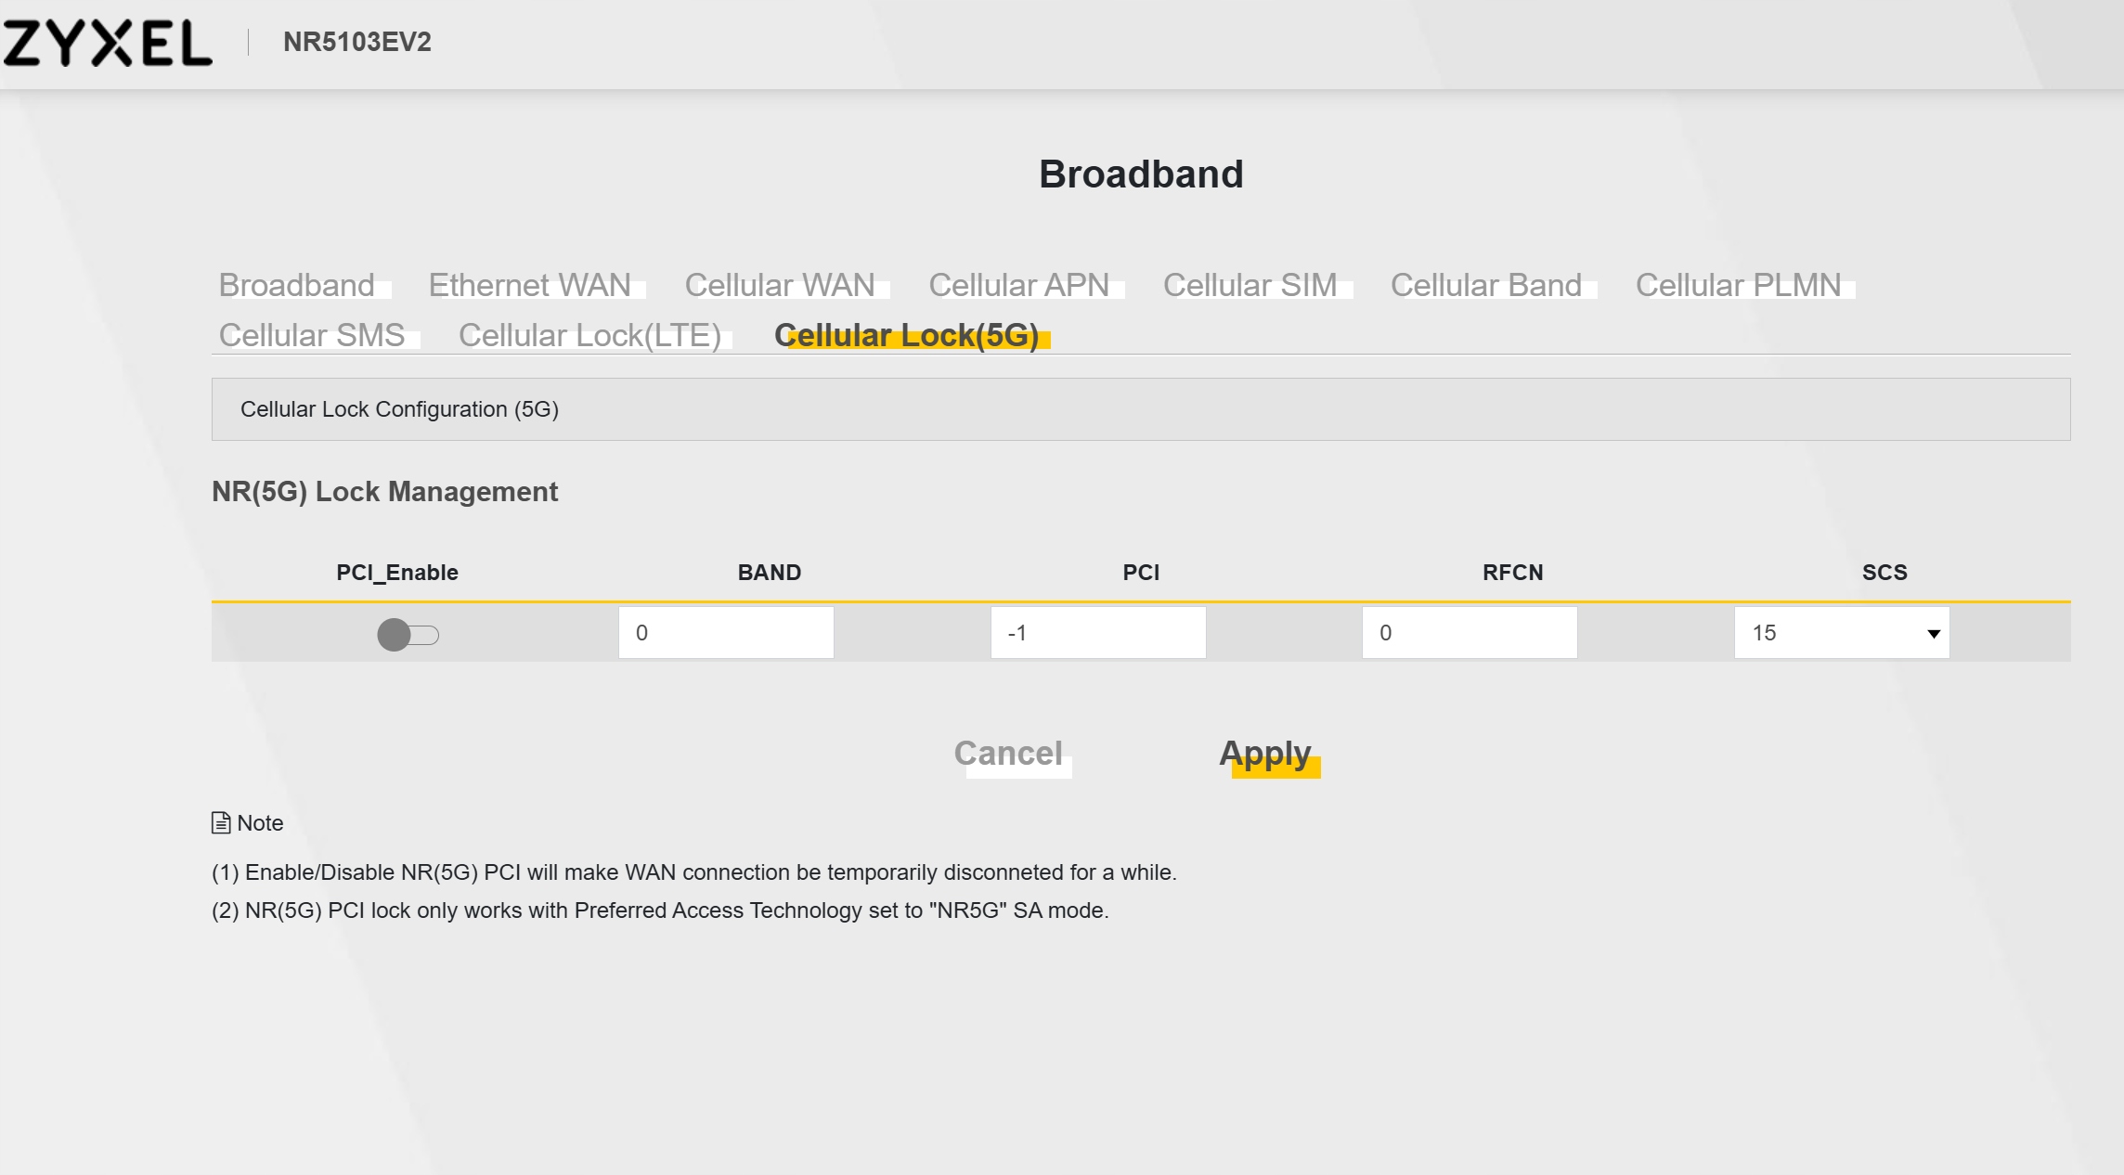Toggle the PCI_Enable switch

408,635
